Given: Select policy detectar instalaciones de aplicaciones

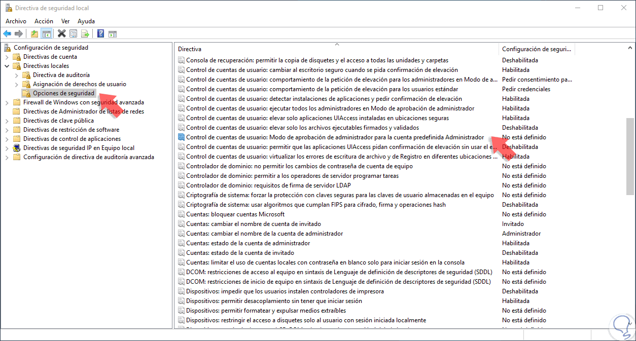Looking at the screenshot, I should coord(324,99).
